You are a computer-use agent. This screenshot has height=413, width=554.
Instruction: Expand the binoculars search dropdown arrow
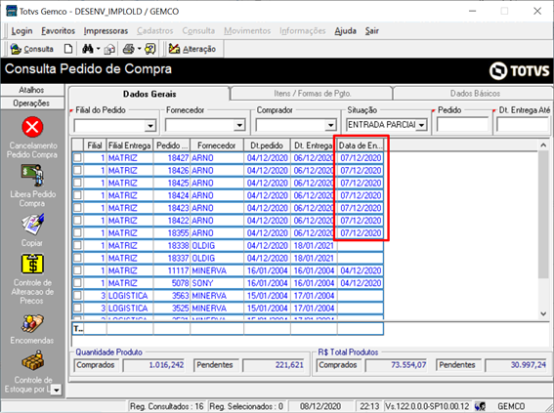pyautogui.click(x=99, y=49)
